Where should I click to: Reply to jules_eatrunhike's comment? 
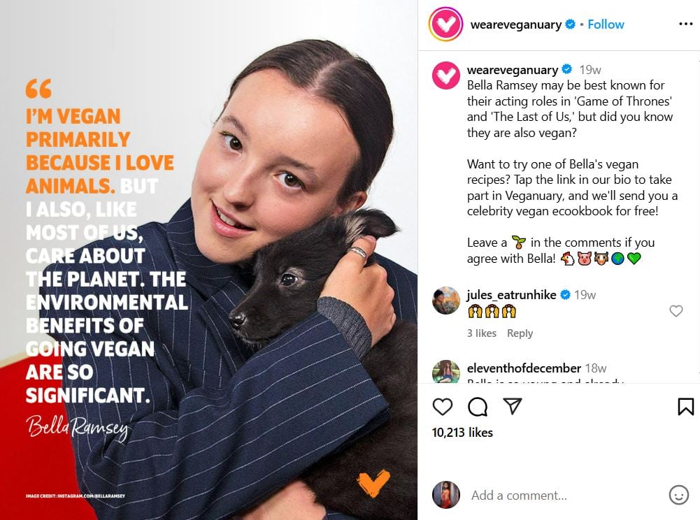click(520, 333)
